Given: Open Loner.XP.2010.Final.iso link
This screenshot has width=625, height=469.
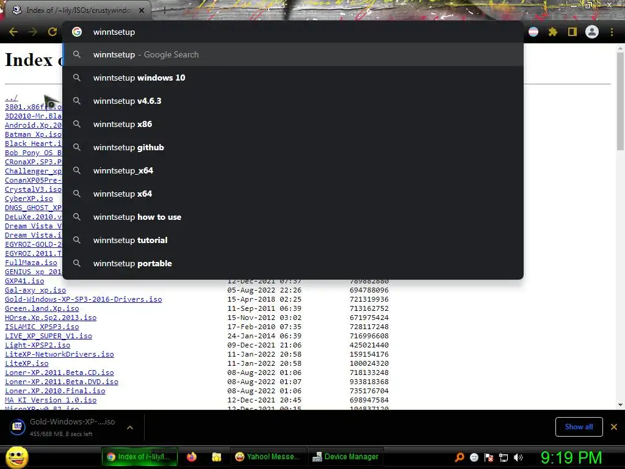Looking at the screenshot, I should 55,391.
